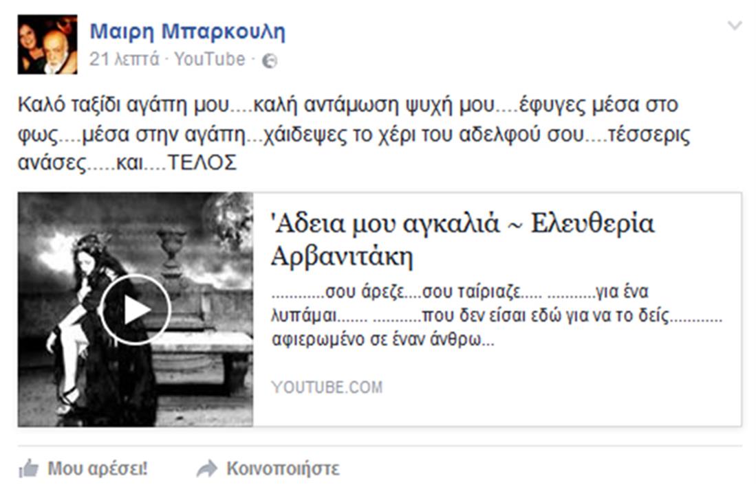Viewport: 756px width, 487px height.
Task: Like the post via 'Μου αρέσει!' text
Action: coord(98,468)
